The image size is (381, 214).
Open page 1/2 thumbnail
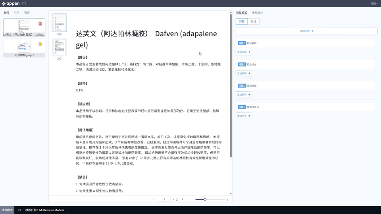[x=59, y=23]
